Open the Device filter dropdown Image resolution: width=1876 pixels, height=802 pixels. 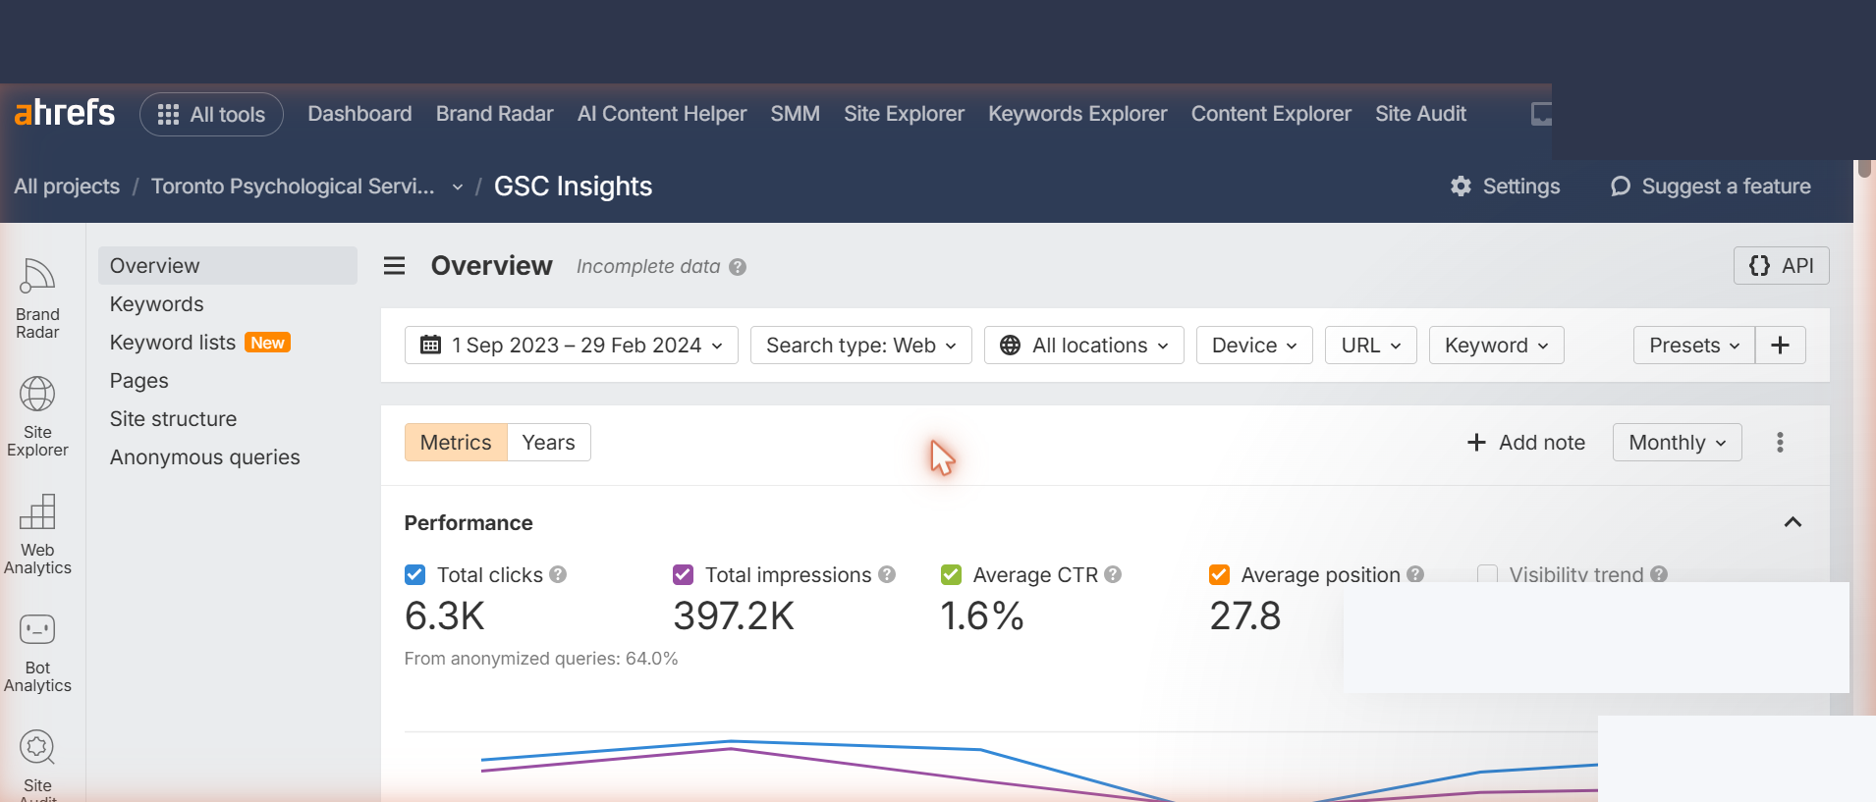coord(1254,346)
